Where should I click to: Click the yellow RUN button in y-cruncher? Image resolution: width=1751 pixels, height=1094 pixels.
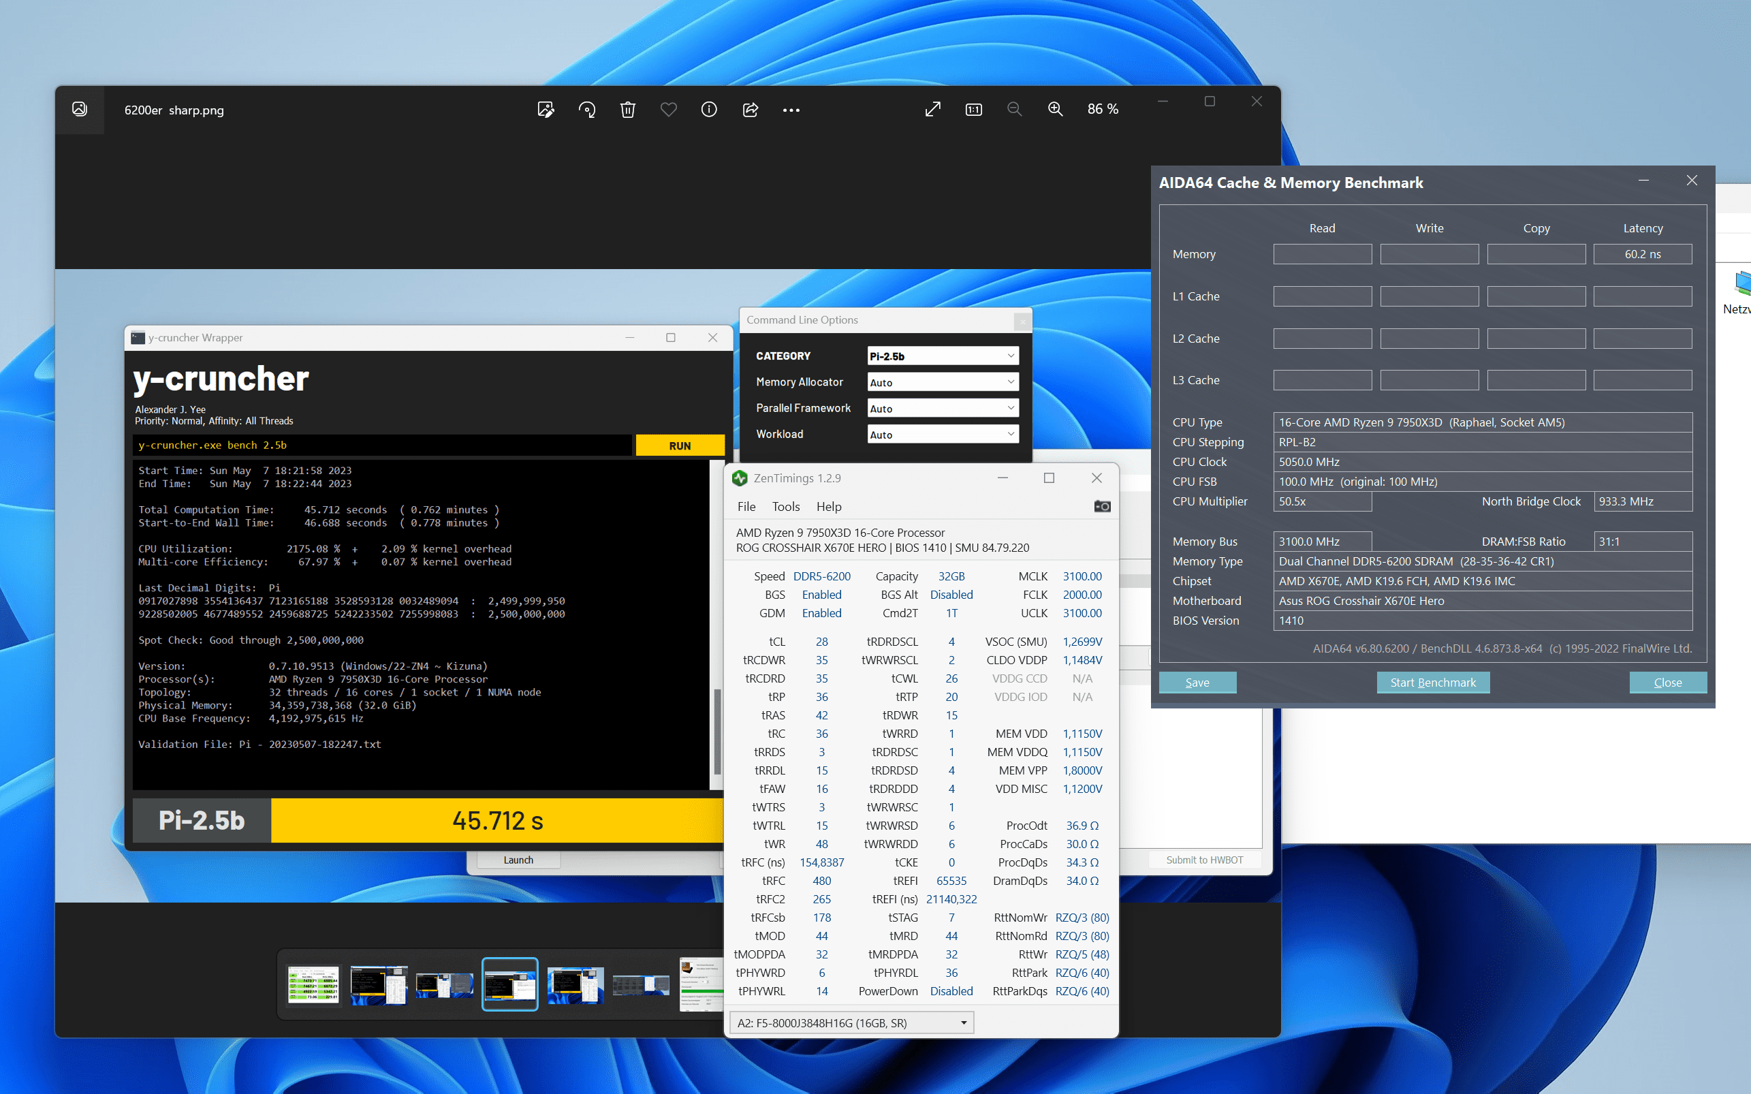pyautogui.click(x=680, y=446)
